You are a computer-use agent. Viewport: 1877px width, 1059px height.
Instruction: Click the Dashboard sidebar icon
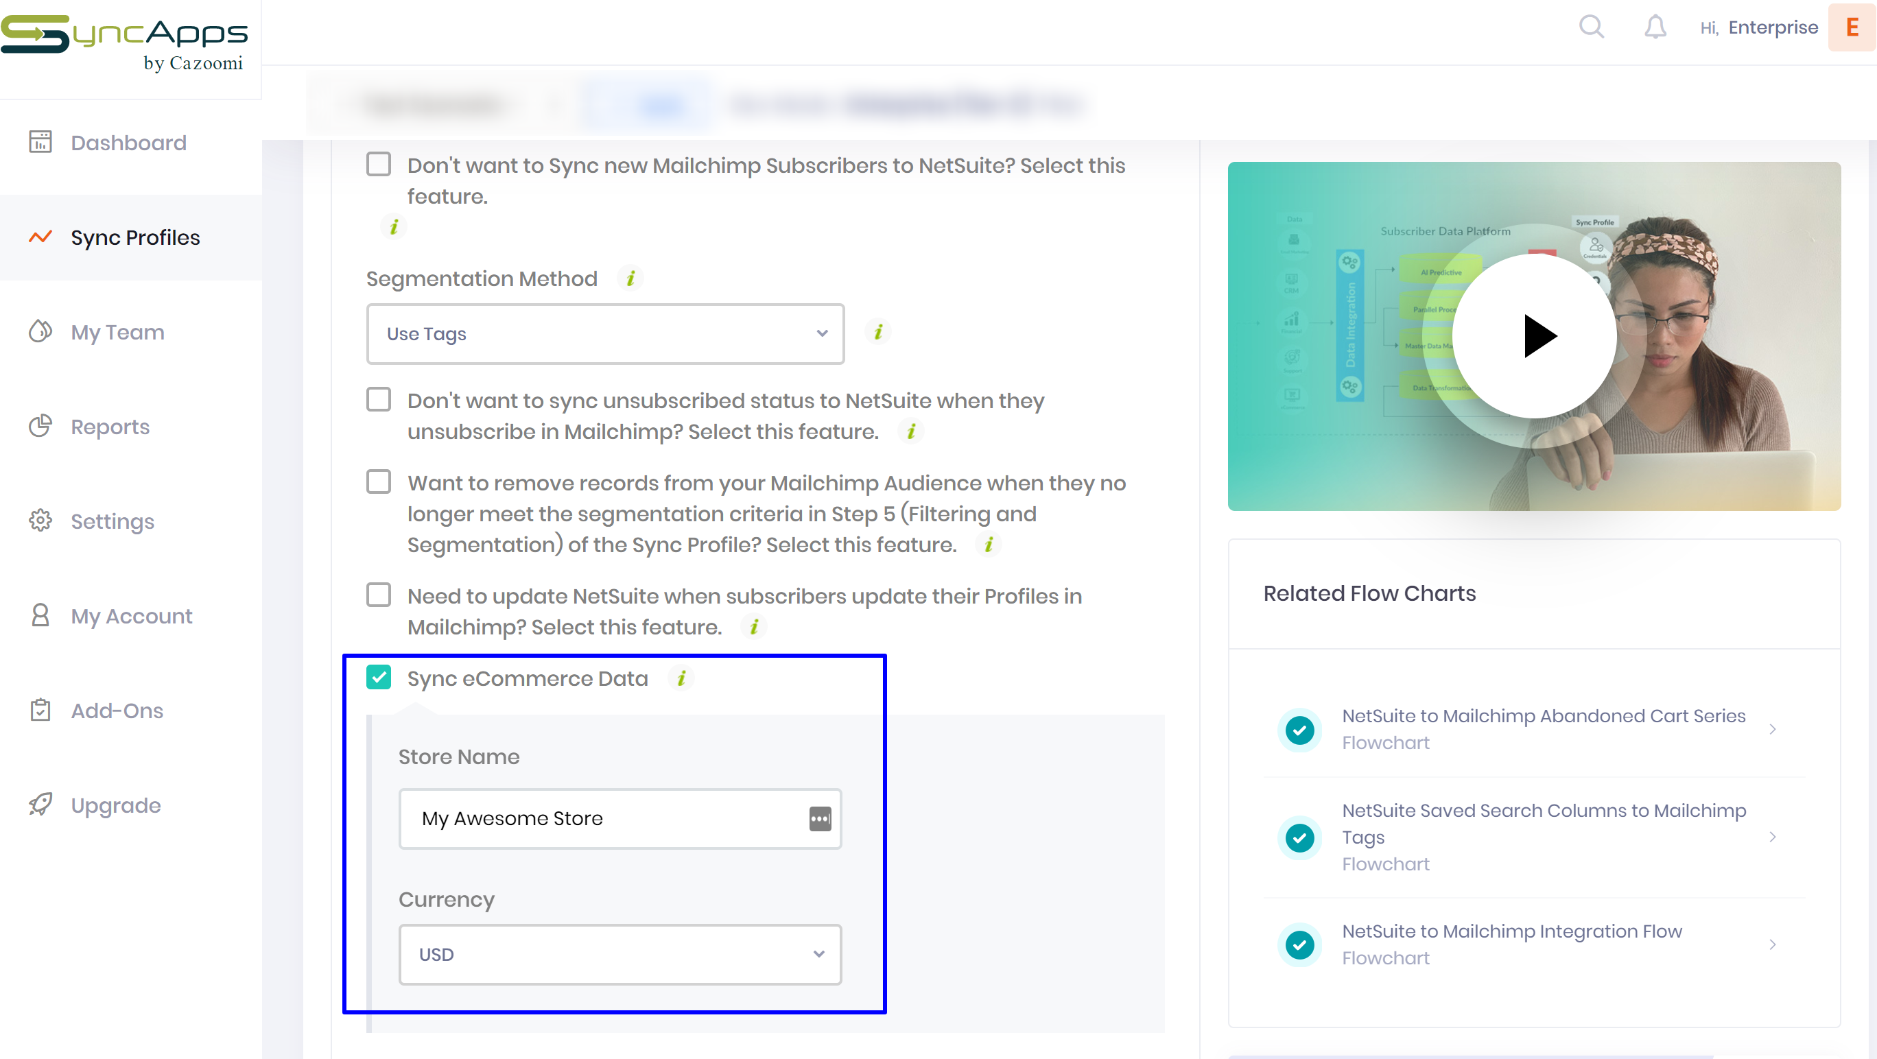click(40, 142)
